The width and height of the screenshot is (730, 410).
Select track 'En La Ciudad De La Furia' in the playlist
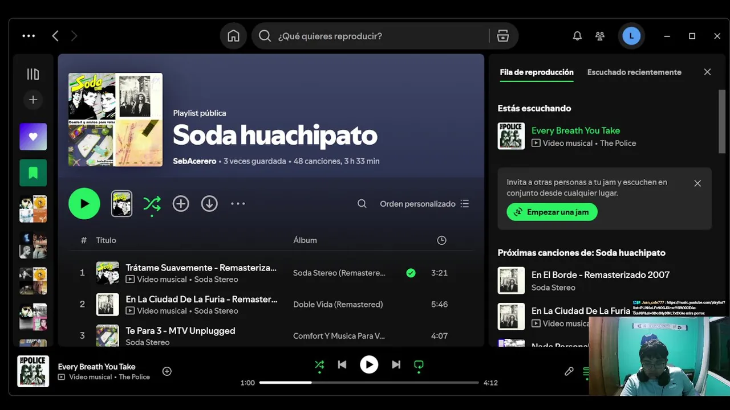(201, 299)
